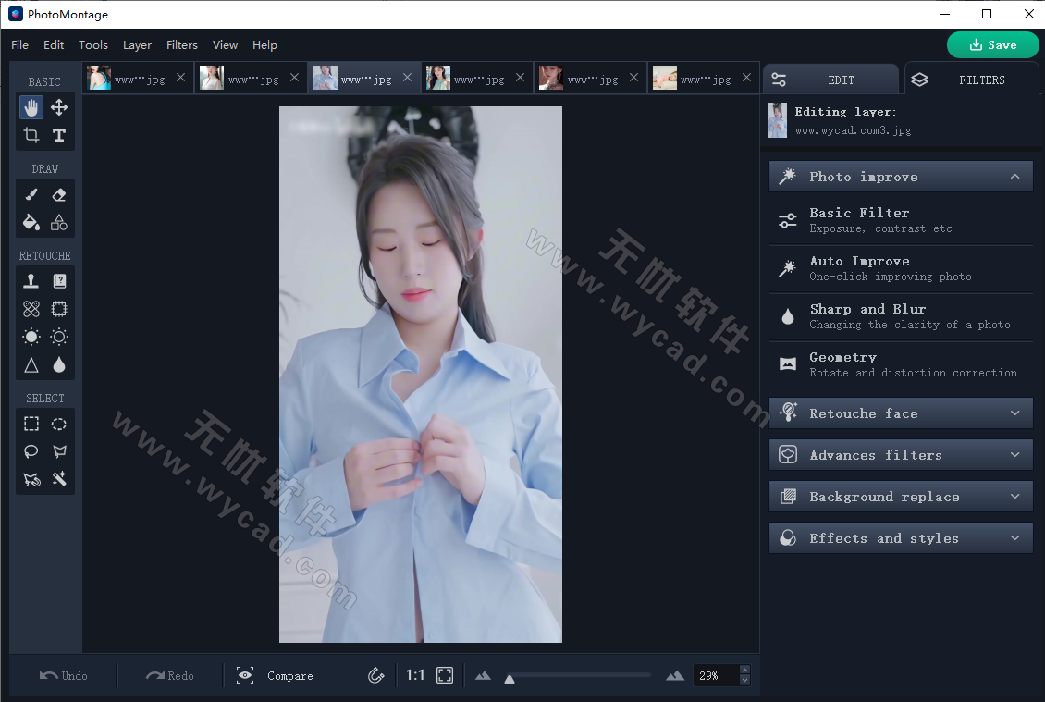Collapse the Photo improve section
Viewport: 1045px width, 702px height.
coord(900,176)
